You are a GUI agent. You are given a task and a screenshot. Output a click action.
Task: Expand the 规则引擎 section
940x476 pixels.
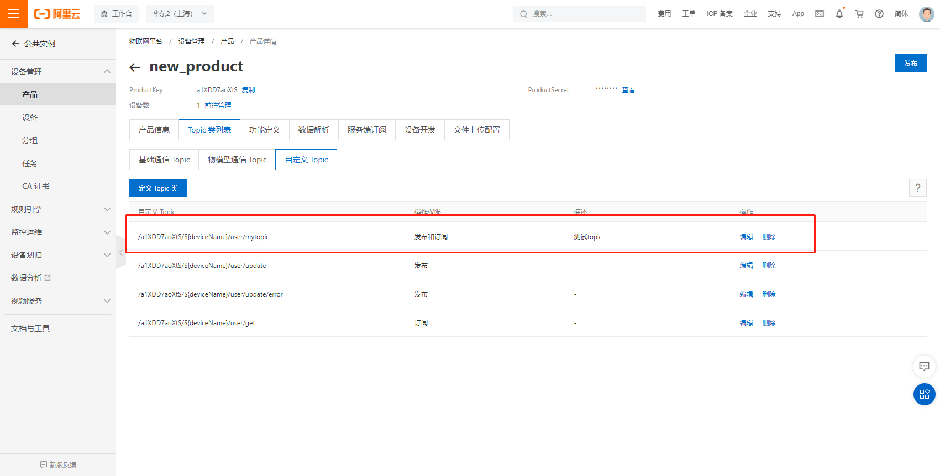[x=58, y=209]
